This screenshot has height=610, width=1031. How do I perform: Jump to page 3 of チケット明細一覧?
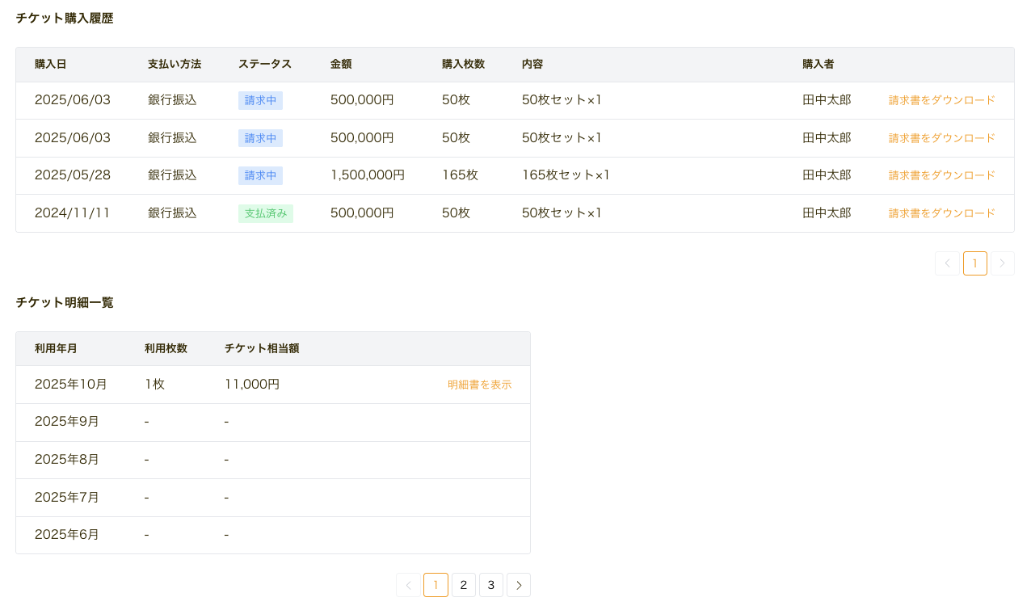491,585
